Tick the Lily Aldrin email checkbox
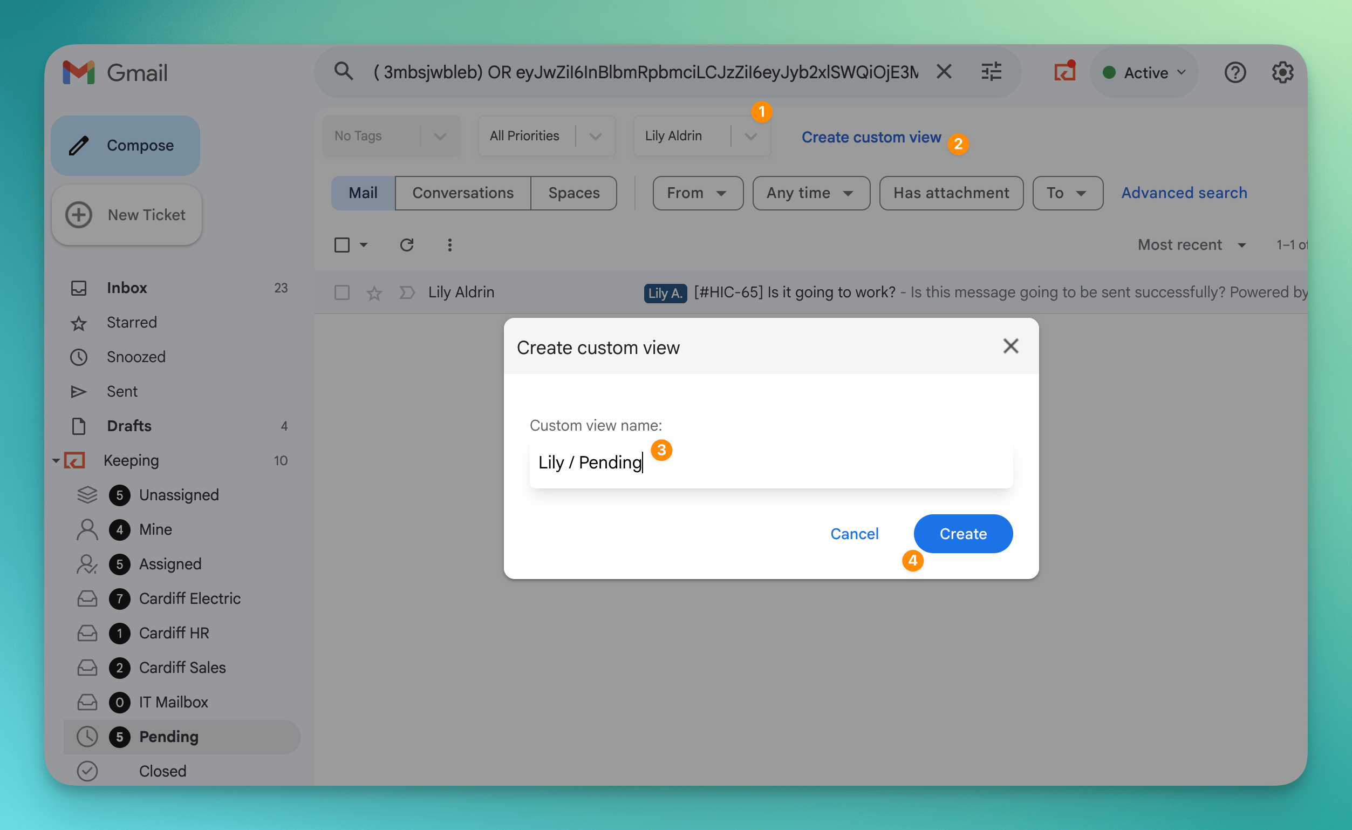This screenshot has width=1352, height=830. click(342, 292)
